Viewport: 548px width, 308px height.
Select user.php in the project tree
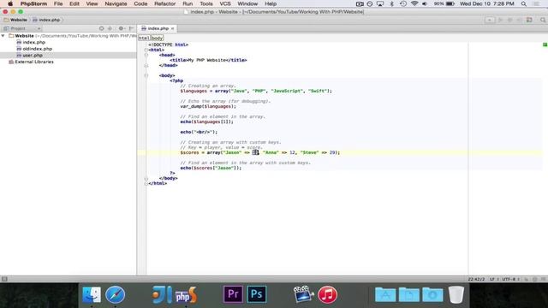pos(33,55)
